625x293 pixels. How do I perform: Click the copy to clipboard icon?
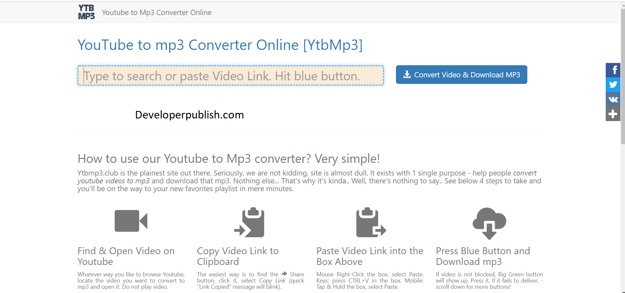(x=250, y=222)
